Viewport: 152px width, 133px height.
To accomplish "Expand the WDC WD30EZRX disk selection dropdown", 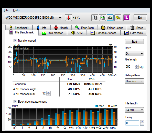I will click(x=34, y=18).
